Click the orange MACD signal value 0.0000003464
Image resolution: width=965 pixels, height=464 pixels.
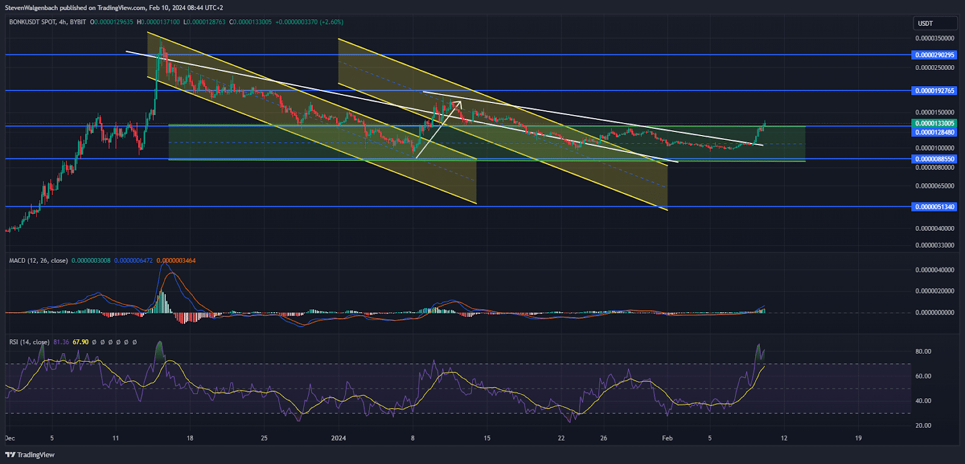(176, 260)
